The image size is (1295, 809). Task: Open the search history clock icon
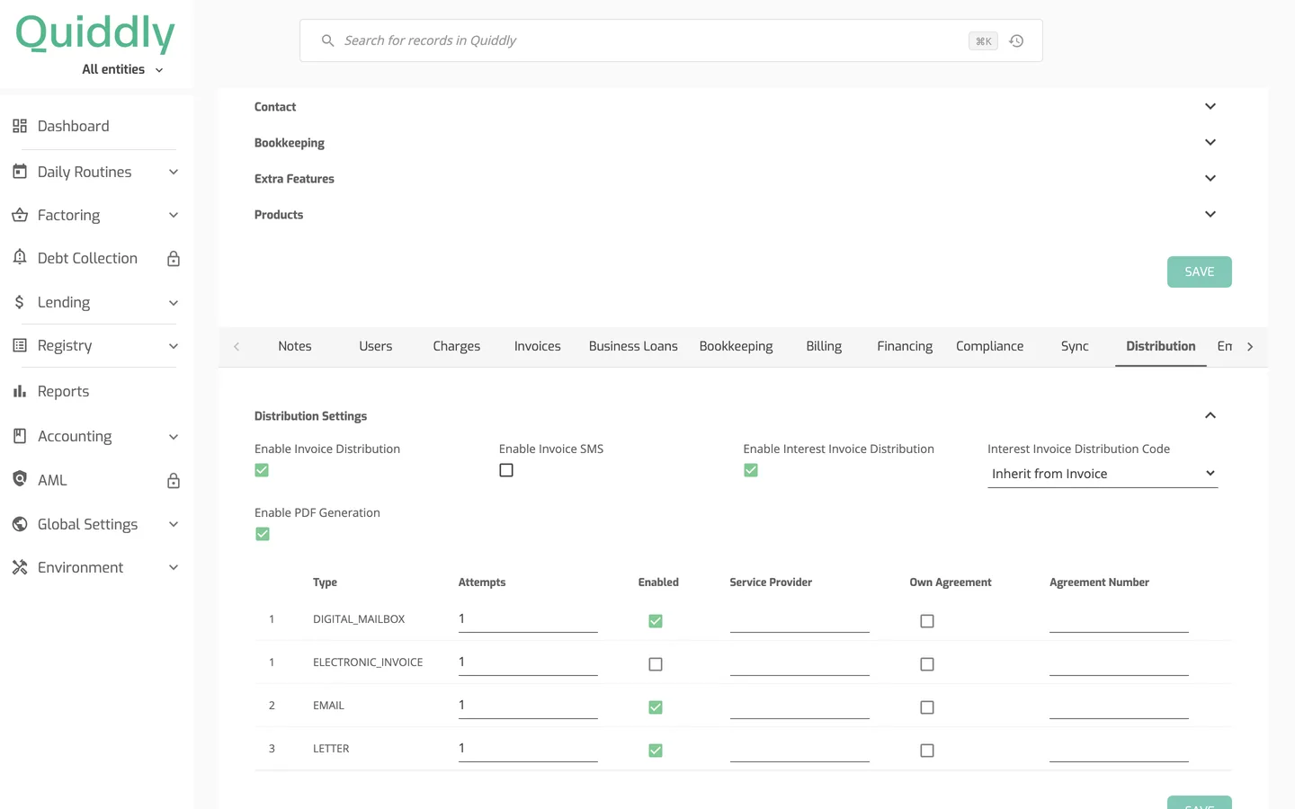click(1016, 40)
